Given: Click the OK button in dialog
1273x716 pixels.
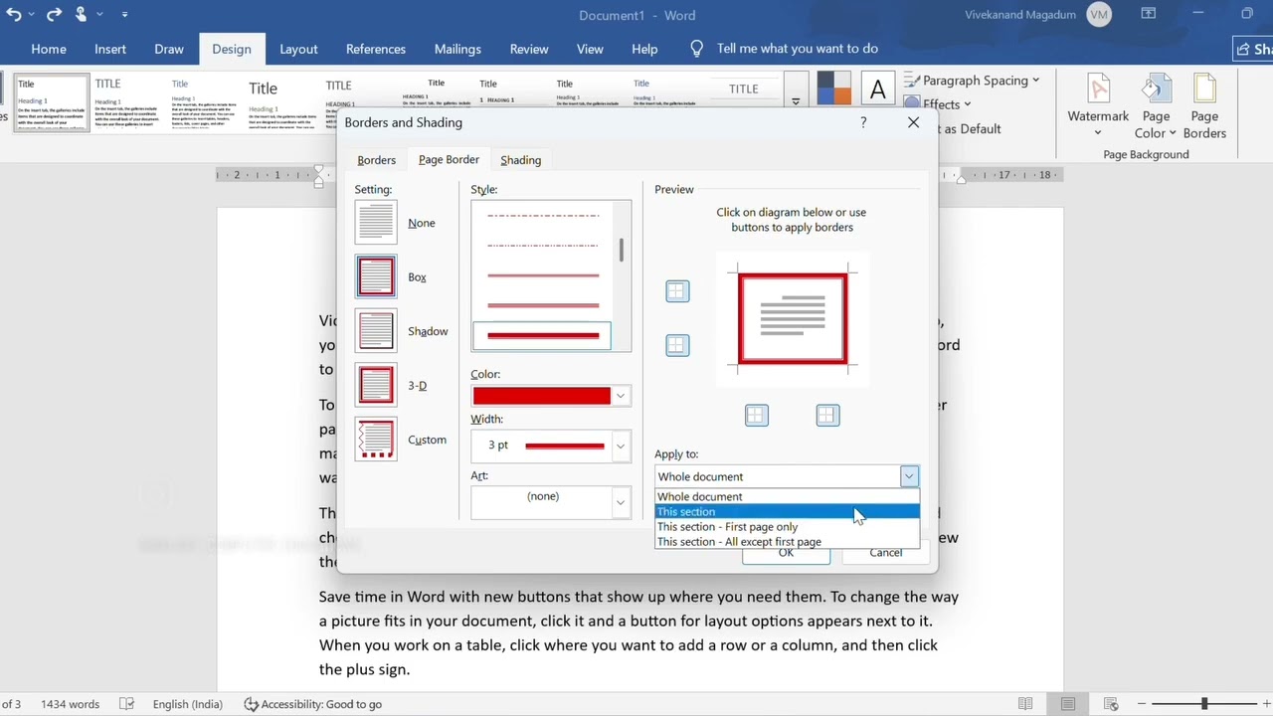Looking at the screenshot, I should coord(786,553).
